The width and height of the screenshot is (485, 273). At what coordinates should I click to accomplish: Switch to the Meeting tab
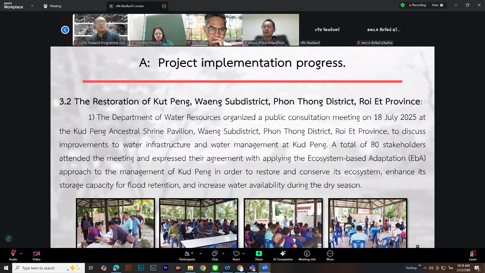tap(53, 6)
